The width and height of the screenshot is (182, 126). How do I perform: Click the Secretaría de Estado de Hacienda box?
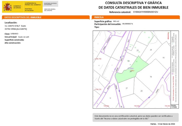(50, 4)
